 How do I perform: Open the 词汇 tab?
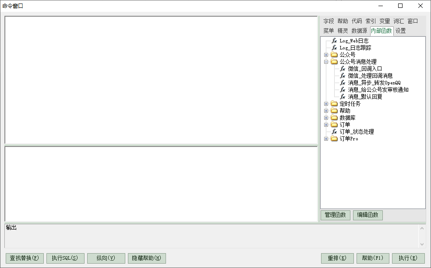(399, 21)
